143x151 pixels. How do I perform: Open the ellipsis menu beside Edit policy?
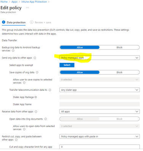tap(27, 8)
